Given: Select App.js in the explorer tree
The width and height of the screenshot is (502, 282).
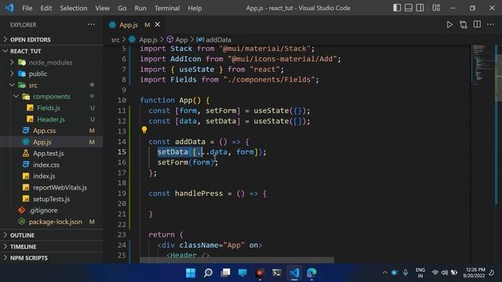Looking at the screenshot, I should [51, 142].
